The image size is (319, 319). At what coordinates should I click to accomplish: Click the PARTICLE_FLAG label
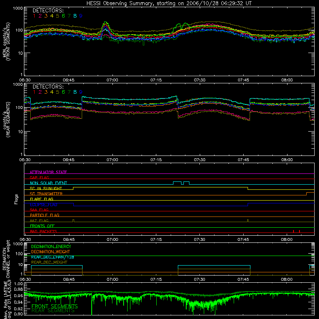(45, 215)
